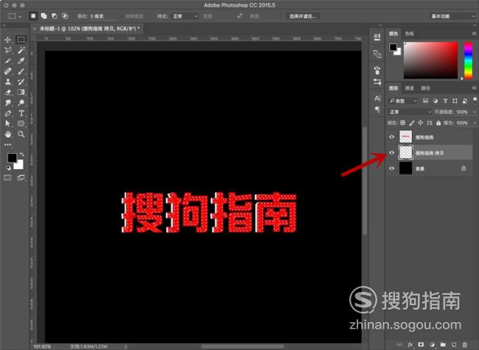This screenshot has height=350, width=479.
Task: Filter layers by shape layers
Action: point(455,101)
